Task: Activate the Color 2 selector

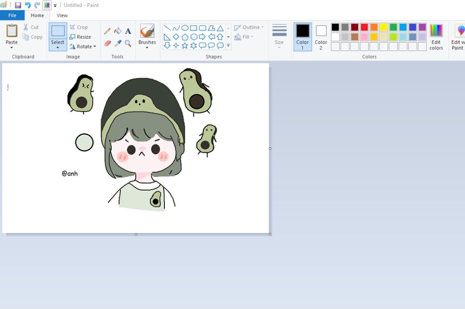Action: pyautogui.click(x=321, y=36)
